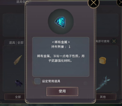Screen dimensions: 122x106
Task: Select the golden feather item in inventory
Action: [18, 60]
